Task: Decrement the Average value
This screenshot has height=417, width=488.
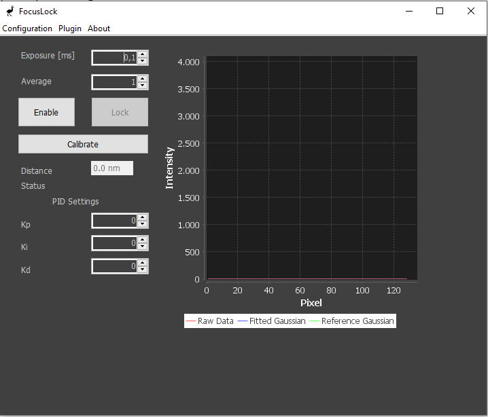Action: [x=143, y=85]
